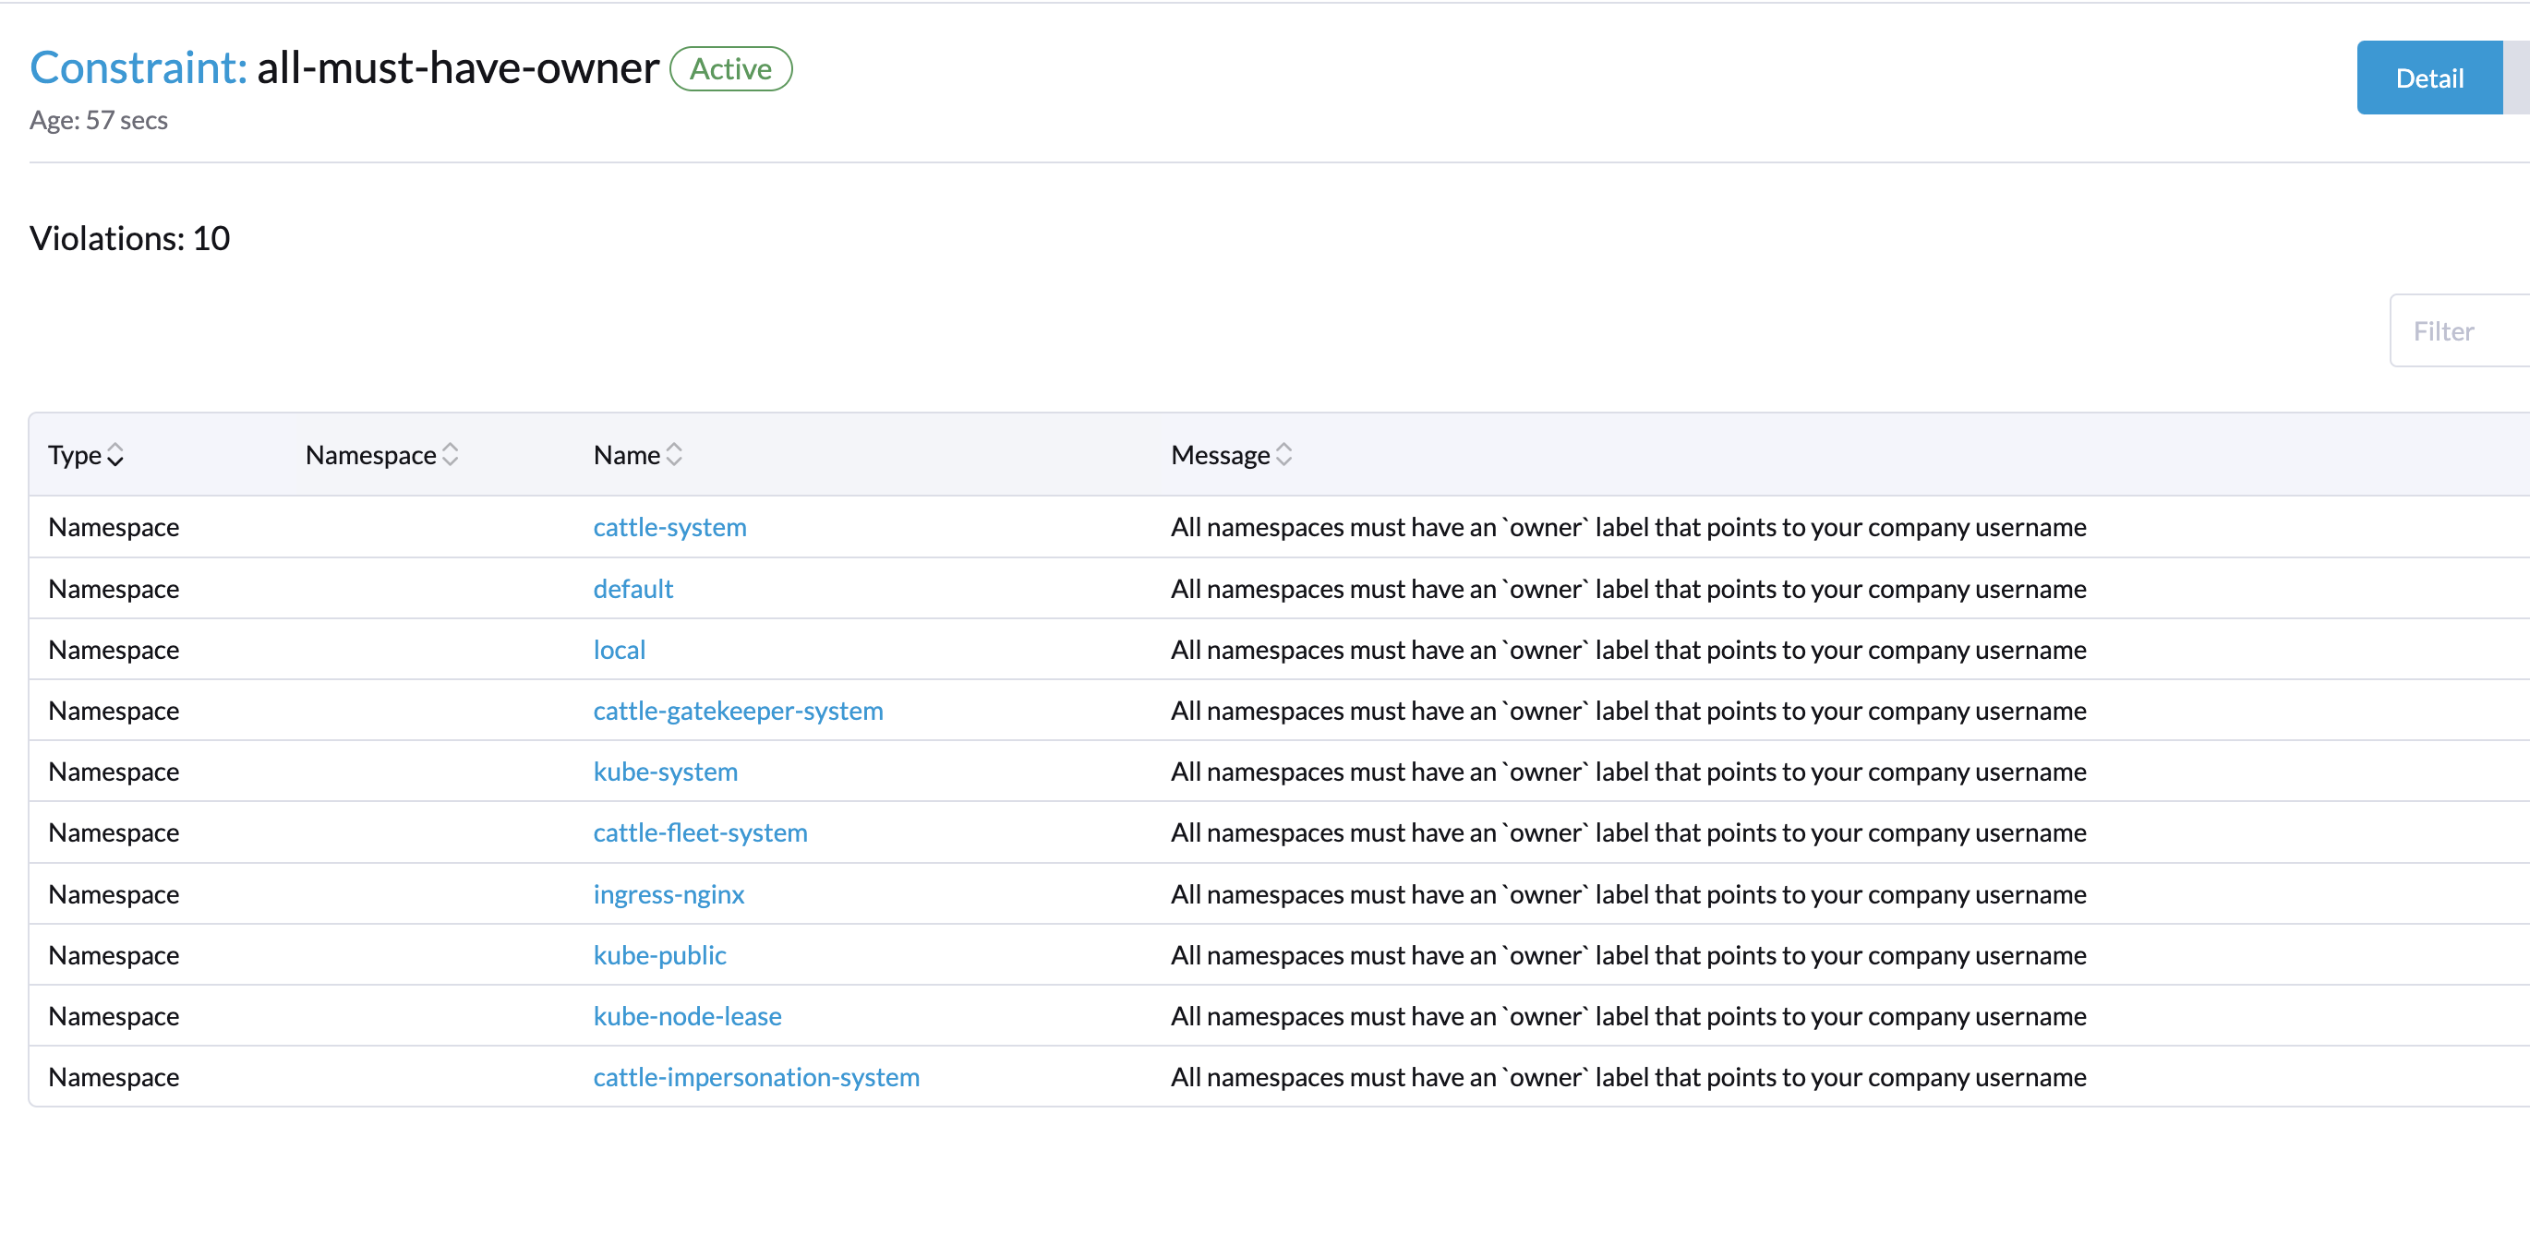Click the Constraint heading link
Screen dimensions: 2530x1233
tap(138, 67)
